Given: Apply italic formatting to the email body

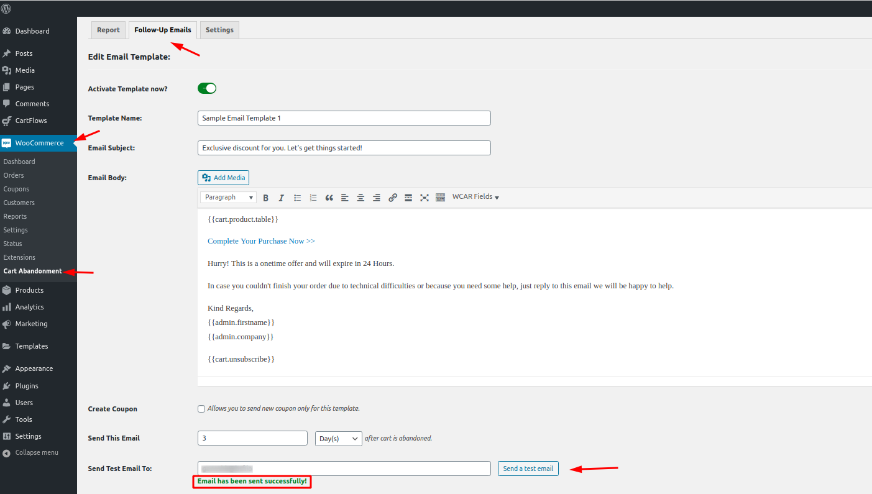Looking at the screenshot, I should (281, 198).
